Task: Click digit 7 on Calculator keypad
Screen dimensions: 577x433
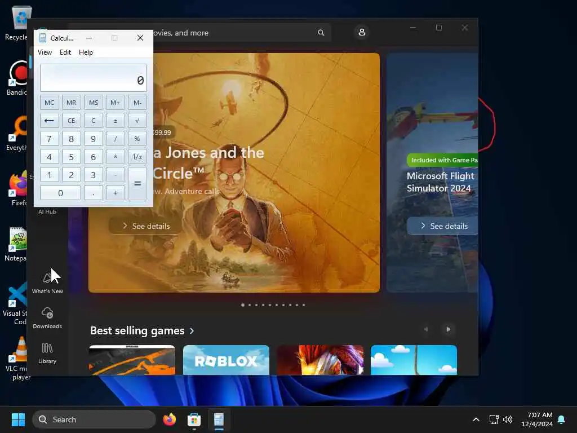Action: [x=50, y=139]
